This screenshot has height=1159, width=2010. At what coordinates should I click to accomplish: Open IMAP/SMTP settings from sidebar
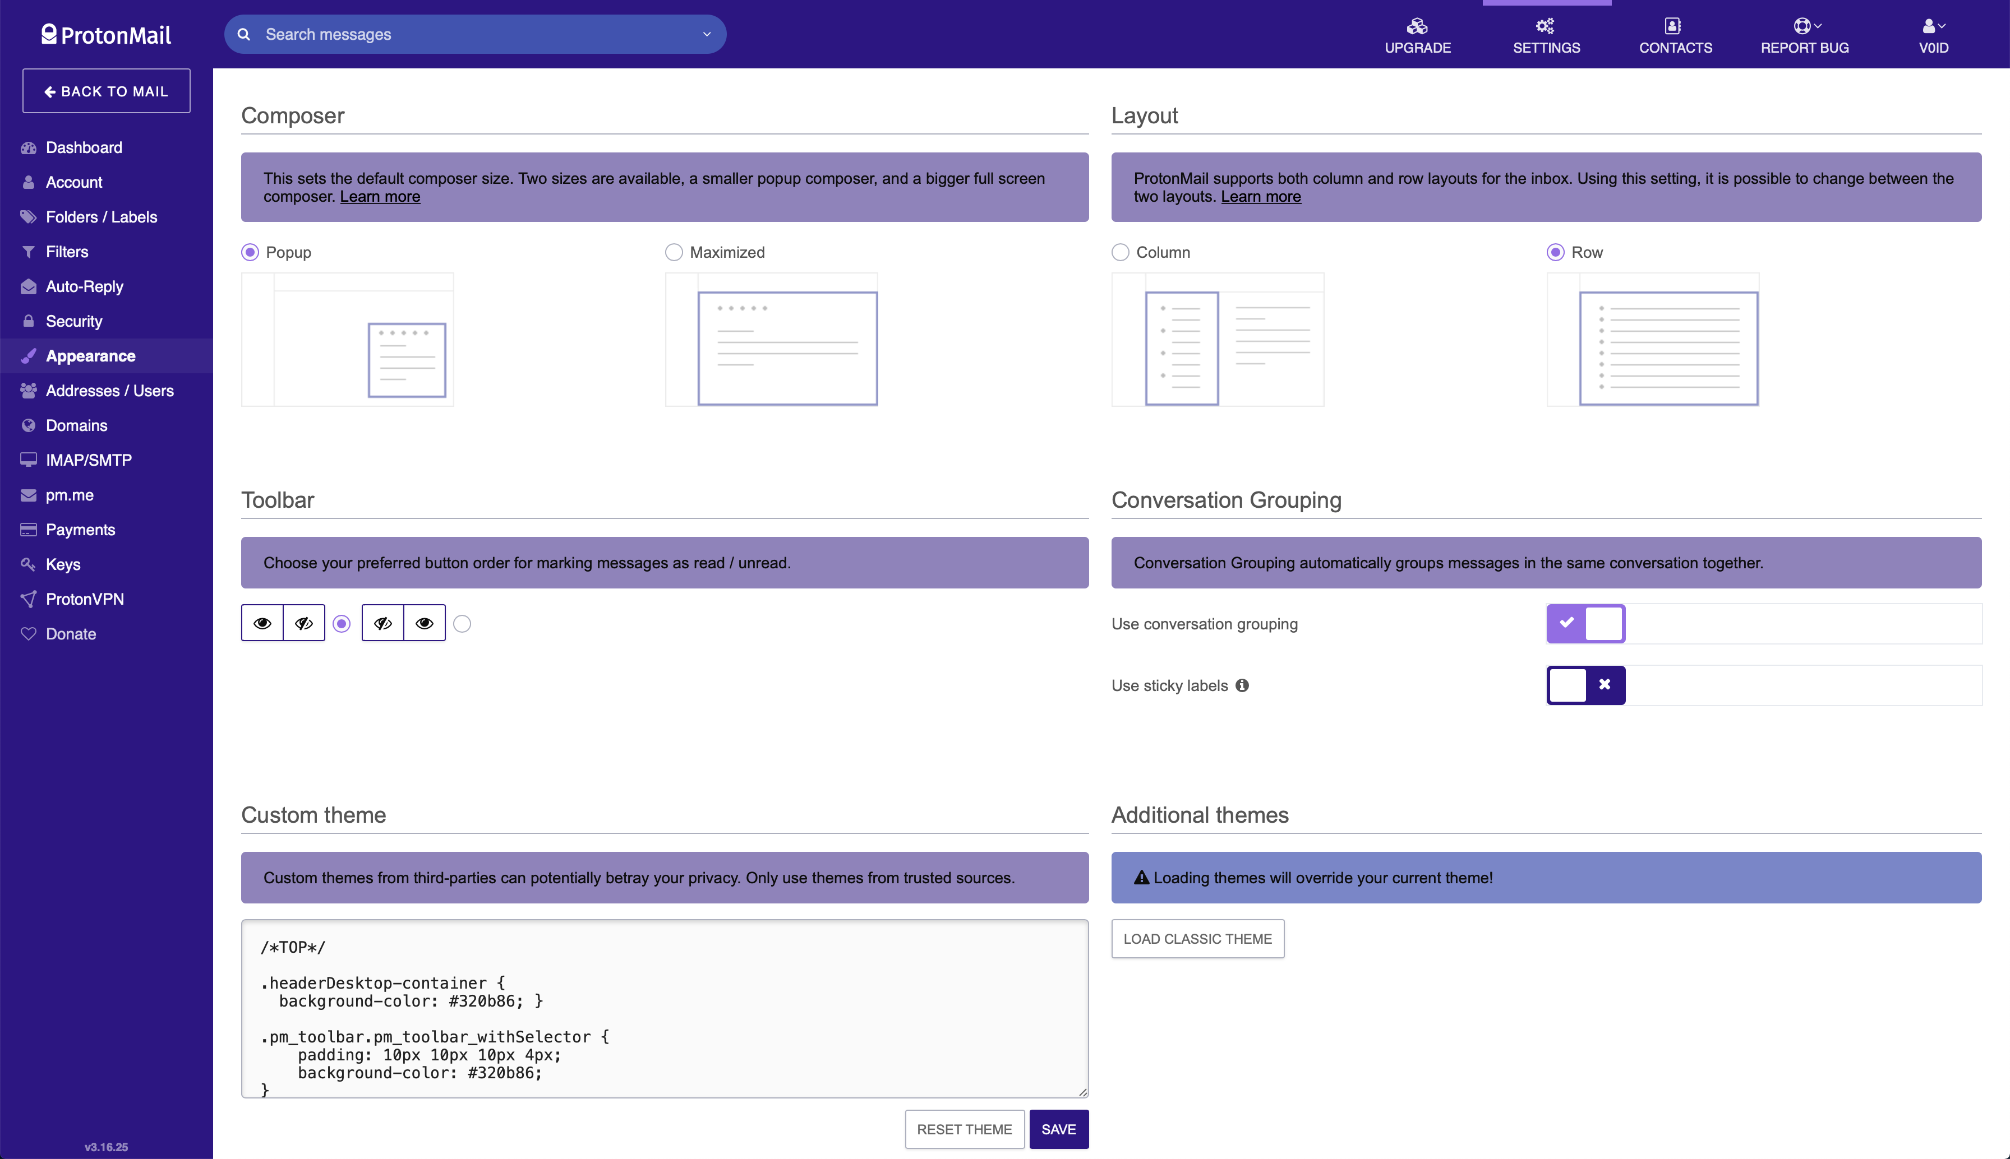89,460
